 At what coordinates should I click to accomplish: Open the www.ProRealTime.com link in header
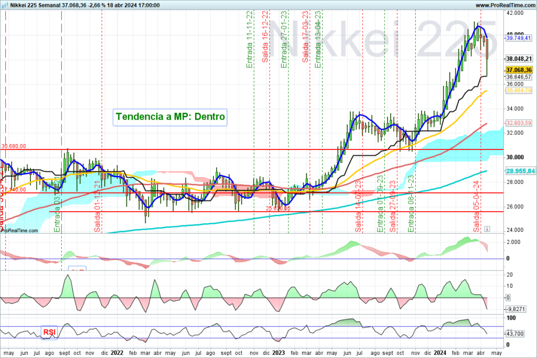pos(505,5)
